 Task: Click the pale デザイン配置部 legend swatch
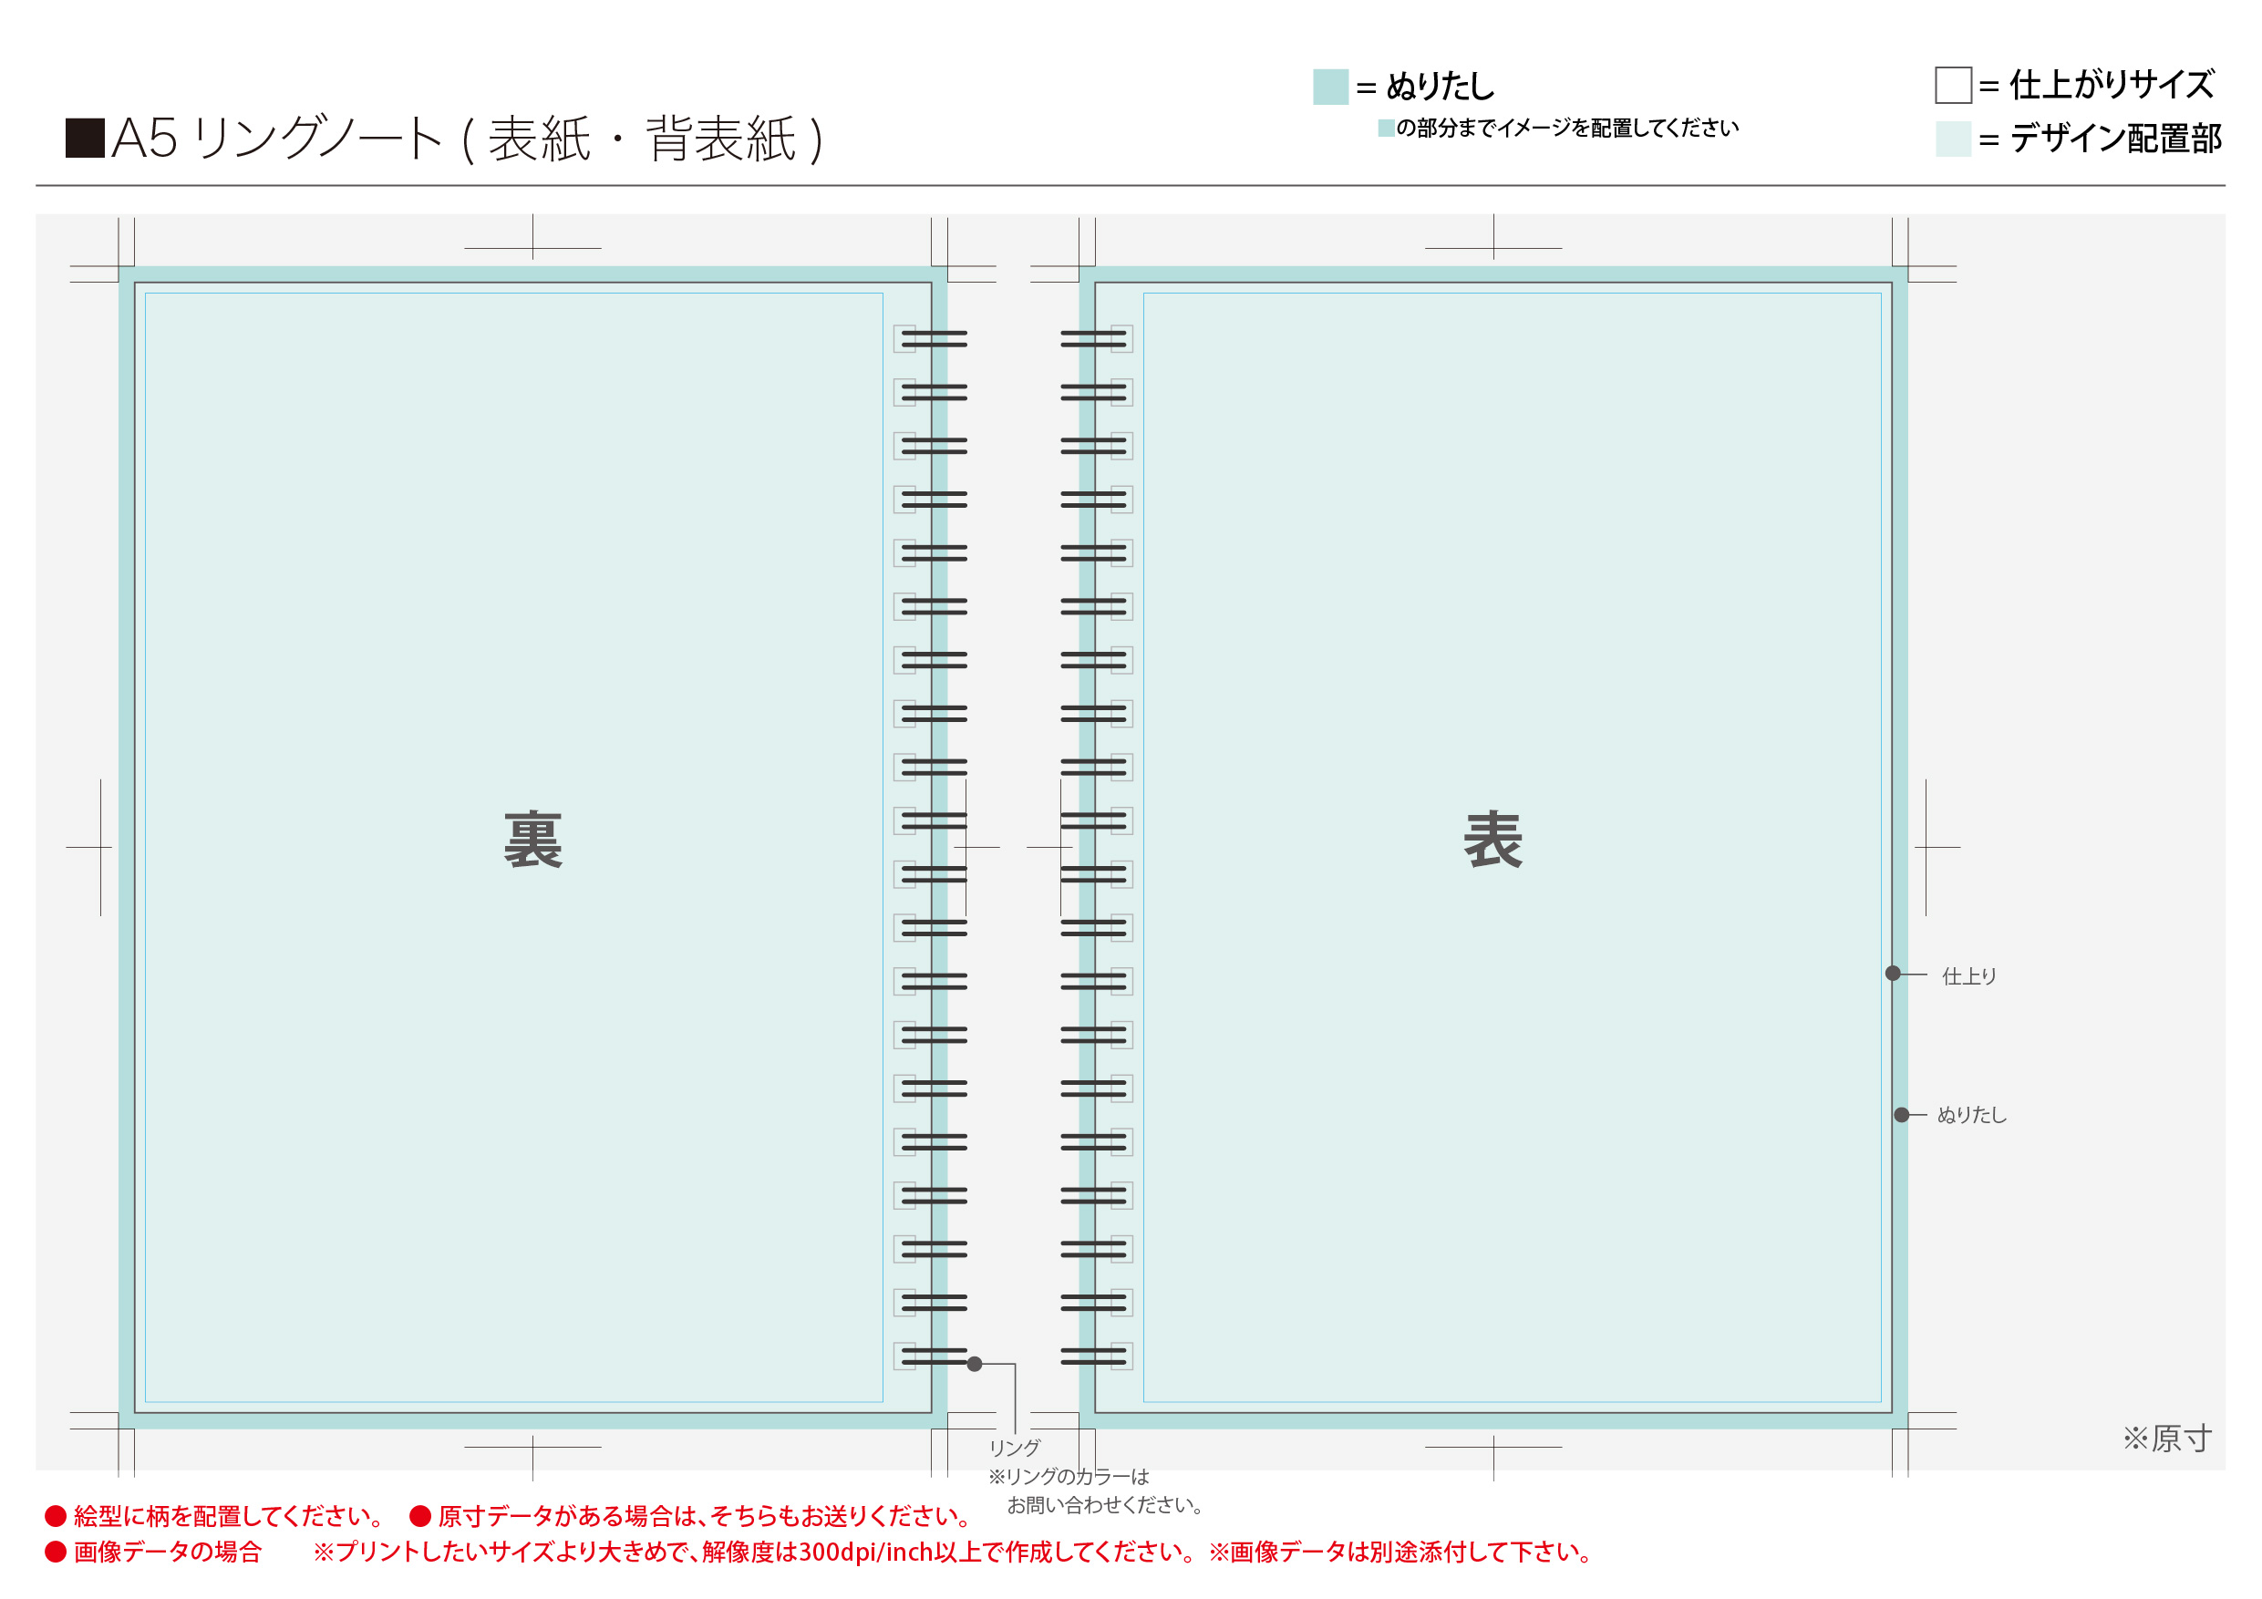1953,139
